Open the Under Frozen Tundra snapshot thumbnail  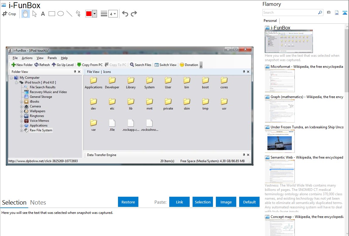280,141
